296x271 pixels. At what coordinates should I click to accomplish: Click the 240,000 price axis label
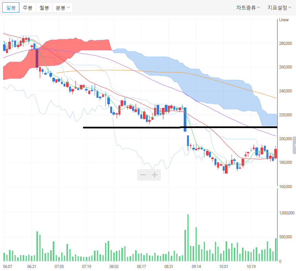pos(286,91)
